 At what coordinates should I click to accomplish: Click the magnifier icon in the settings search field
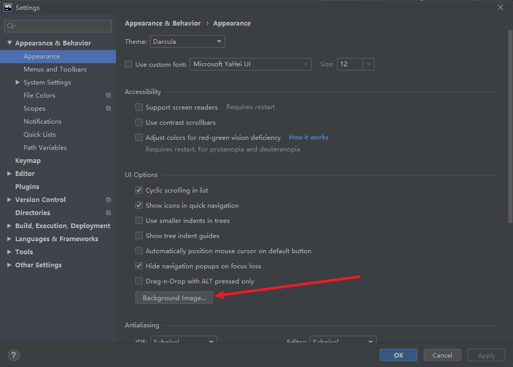[x=10, y=26]
